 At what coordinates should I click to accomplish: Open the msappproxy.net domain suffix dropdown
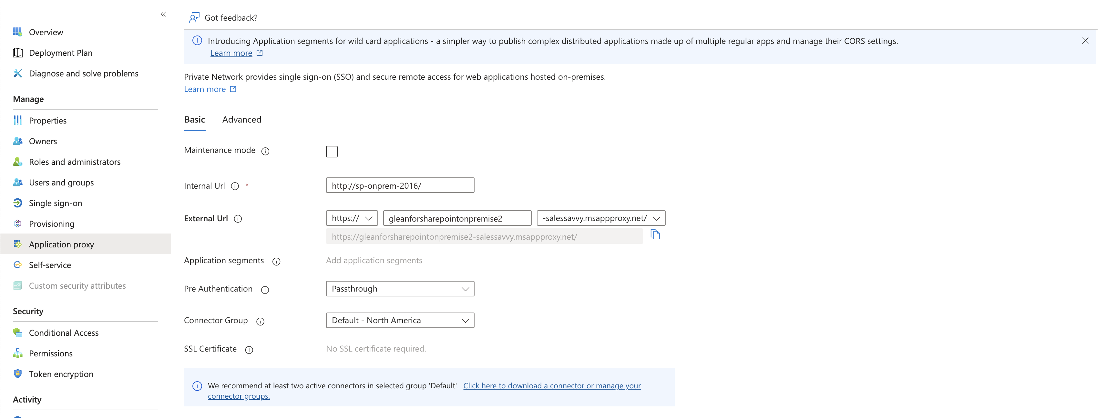601,218
